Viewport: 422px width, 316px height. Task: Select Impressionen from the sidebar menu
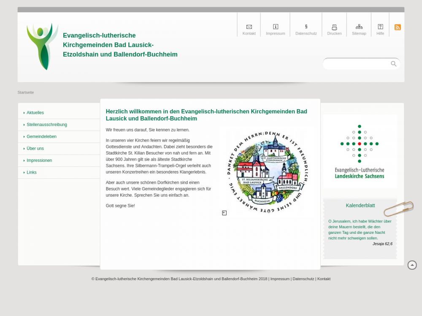coord(39,161)
